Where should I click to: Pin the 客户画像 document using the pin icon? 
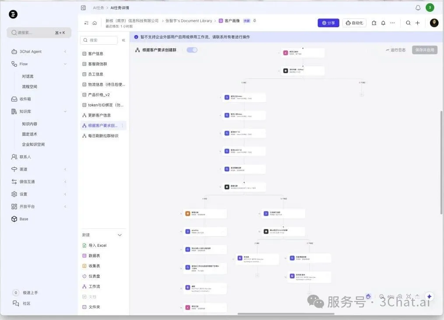[x=254, y=20]
